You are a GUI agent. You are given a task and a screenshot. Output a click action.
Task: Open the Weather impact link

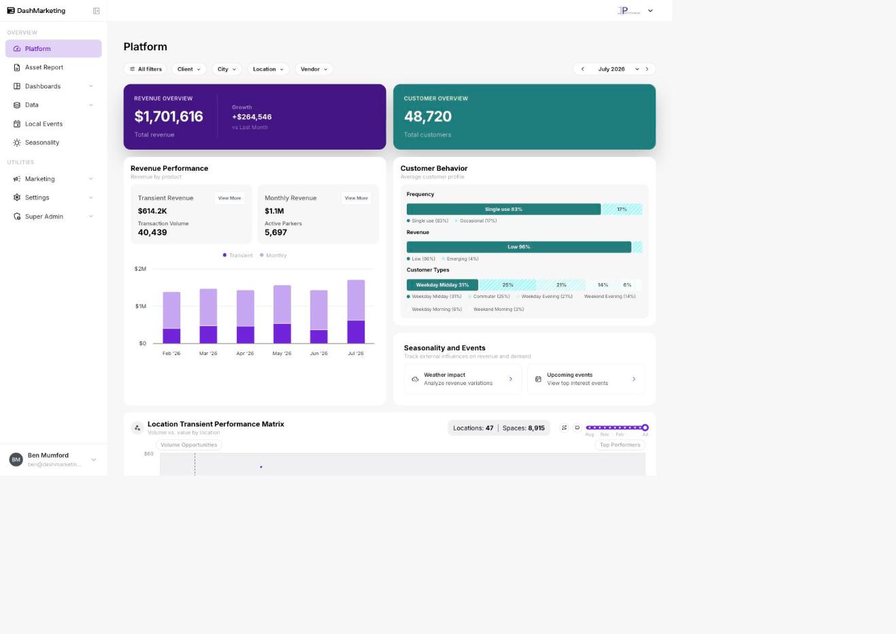point(463,379)
